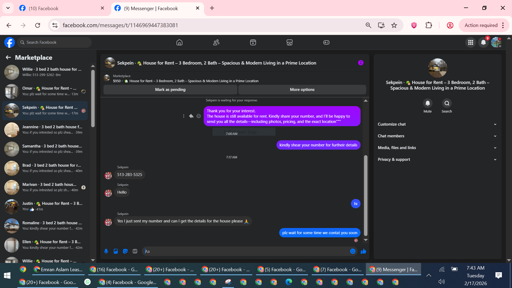Open Facebook notifications bell
512x288 pixels.
click(483, 42)
